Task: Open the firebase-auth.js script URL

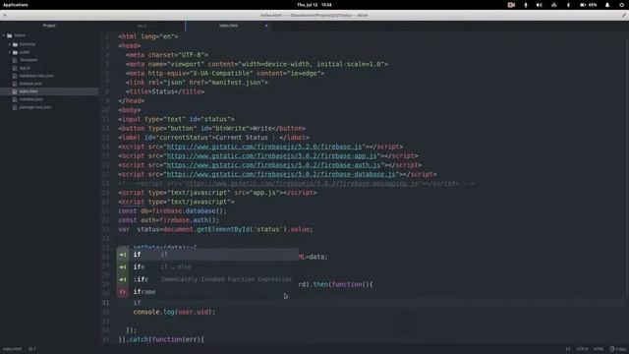Action: 273,165
